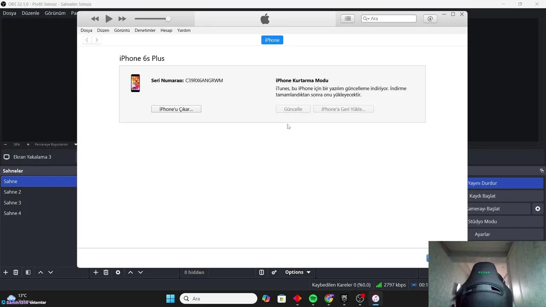The height and width of the screenshot is (307, 546).
Task: Open iTunes Denetimler menu
Action: pyautogui.click(x=145, y=30)
